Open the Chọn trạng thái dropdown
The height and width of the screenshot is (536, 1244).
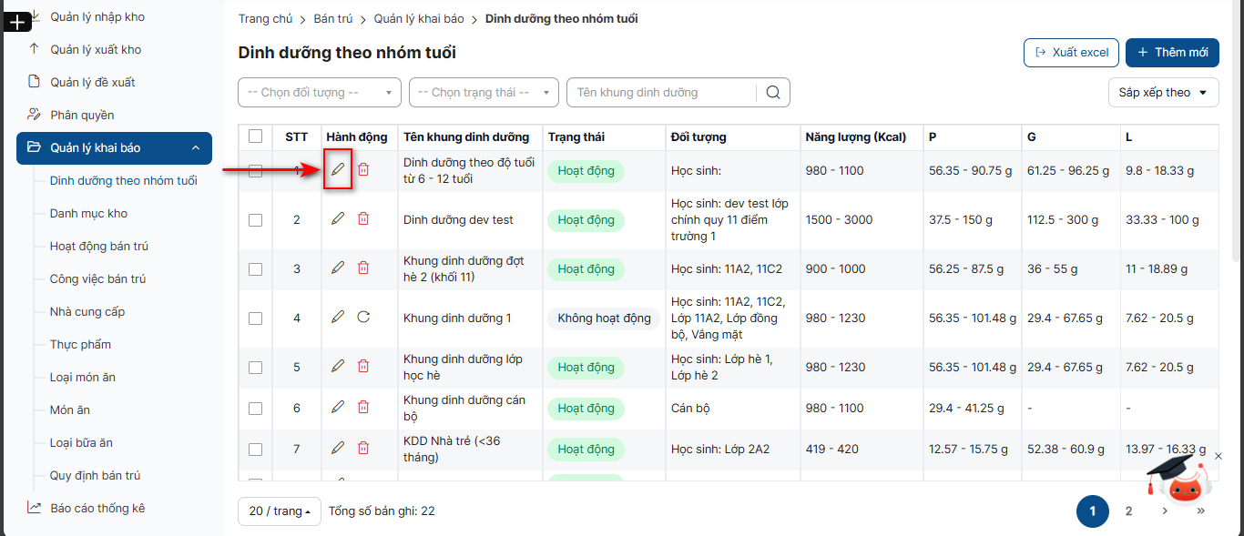pyautogui.click(x=484, y=92)
